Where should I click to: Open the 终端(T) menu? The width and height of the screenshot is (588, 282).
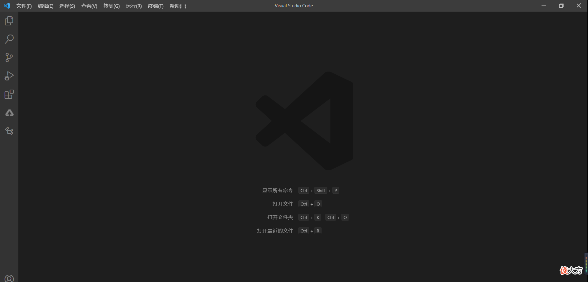tap(156, 6)
